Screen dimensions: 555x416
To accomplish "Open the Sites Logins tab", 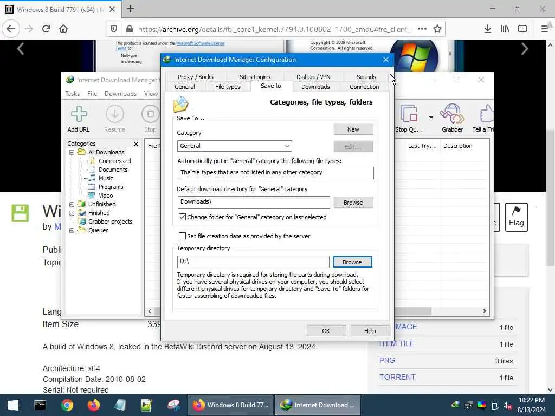I will (x=255, y=77).
